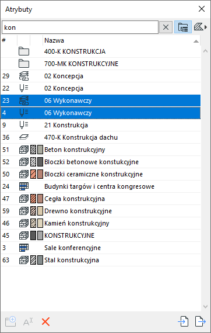Click the fill hatch preview of Cegła konstrukcyjna
The height and width of the screenshot is (333, 211).
(33, 199)
